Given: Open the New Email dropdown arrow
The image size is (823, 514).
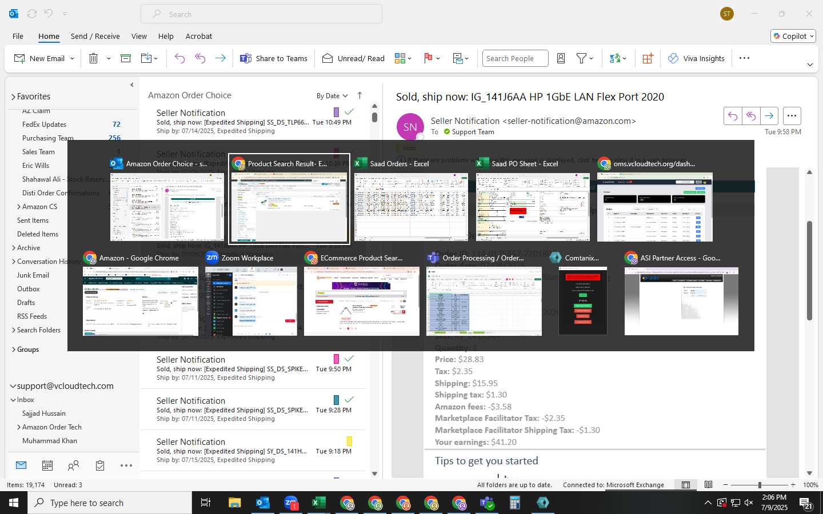Looking at the screenshot, I should 72,58.
